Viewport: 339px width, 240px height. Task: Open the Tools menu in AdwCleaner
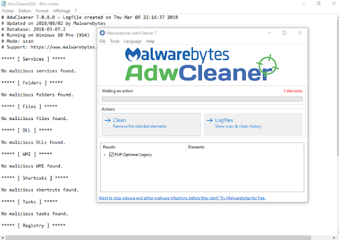(114, 41)
